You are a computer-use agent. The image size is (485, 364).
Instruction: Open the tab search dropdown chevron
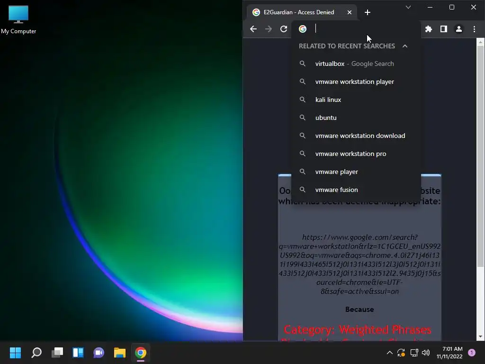click(408, 7)
